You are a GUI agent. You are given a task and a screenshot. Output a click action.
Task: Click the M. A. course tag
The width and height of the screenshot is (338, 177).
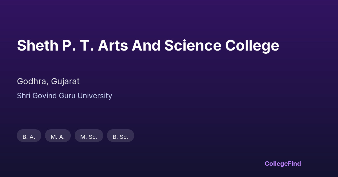coord(58,136)
